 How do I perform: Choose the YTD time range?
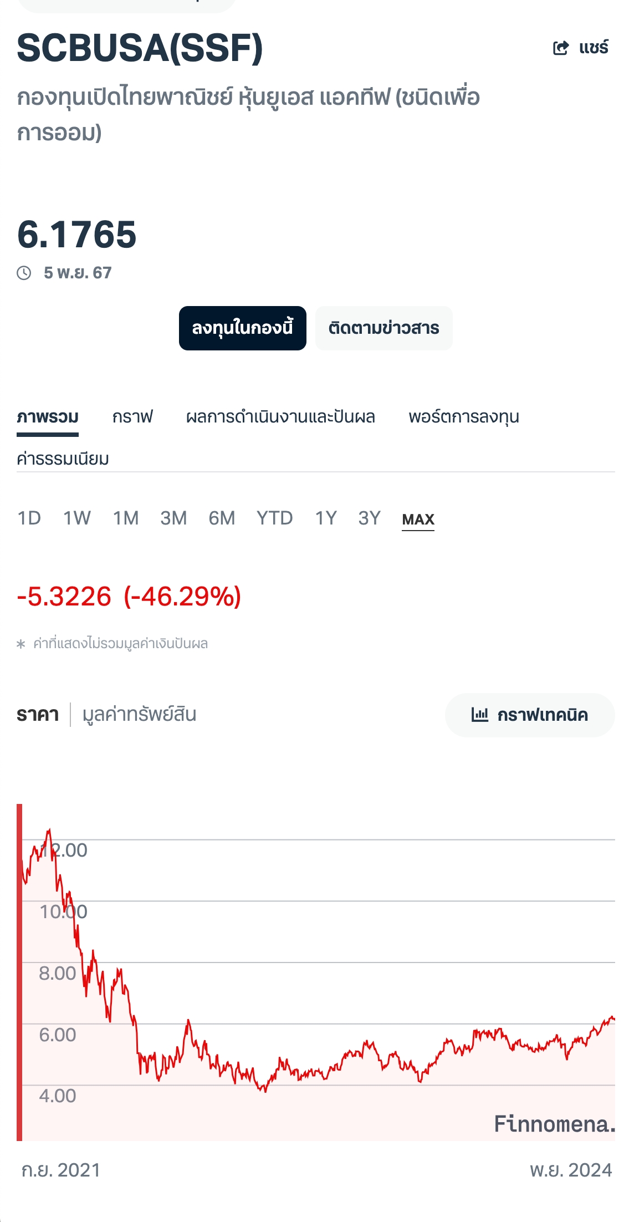(275, 518)
